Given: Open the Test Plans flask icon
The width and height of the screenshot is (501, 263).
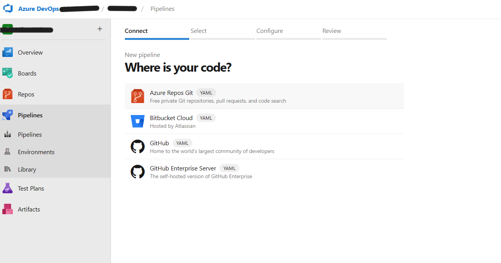Looking at the screenshot, I should [8, 188].
